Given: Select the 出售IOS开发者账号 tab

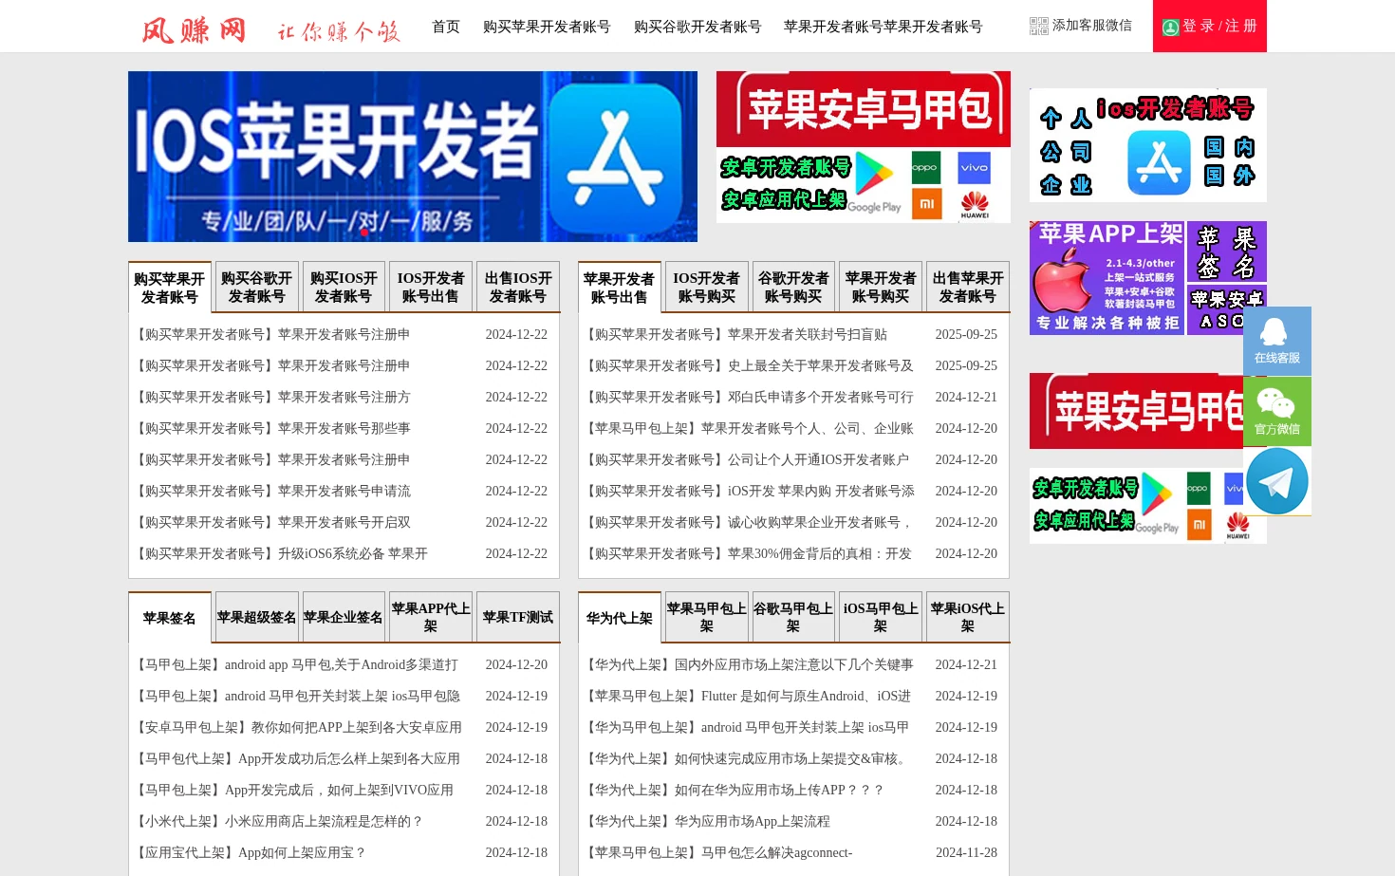Looking at the screenshot, I should (518, 287).
